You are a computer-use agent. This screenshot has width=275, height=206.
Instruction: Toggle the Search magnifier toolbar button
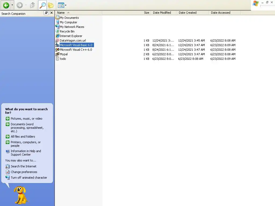pyautogui.click(x=42, y=5)
